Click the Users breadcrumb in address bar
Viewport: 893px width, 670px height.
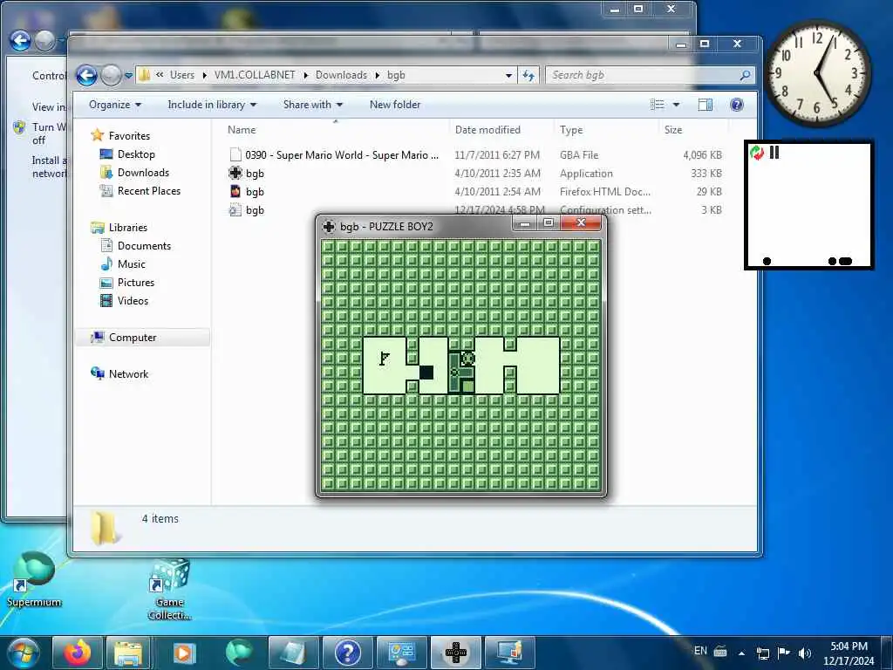[181, 75]
